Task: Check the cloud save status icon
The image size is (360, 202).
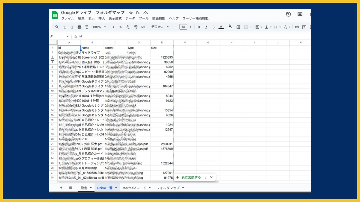Action: tap(145, 13)
